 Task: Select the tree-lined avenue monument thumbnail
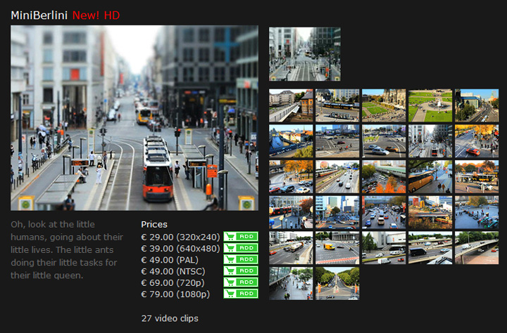click(337, 283)
